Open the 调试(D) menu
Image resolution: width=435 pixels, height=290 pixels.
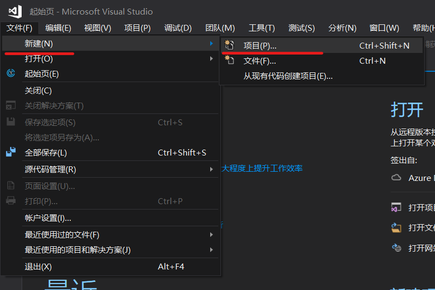point(178,28)
